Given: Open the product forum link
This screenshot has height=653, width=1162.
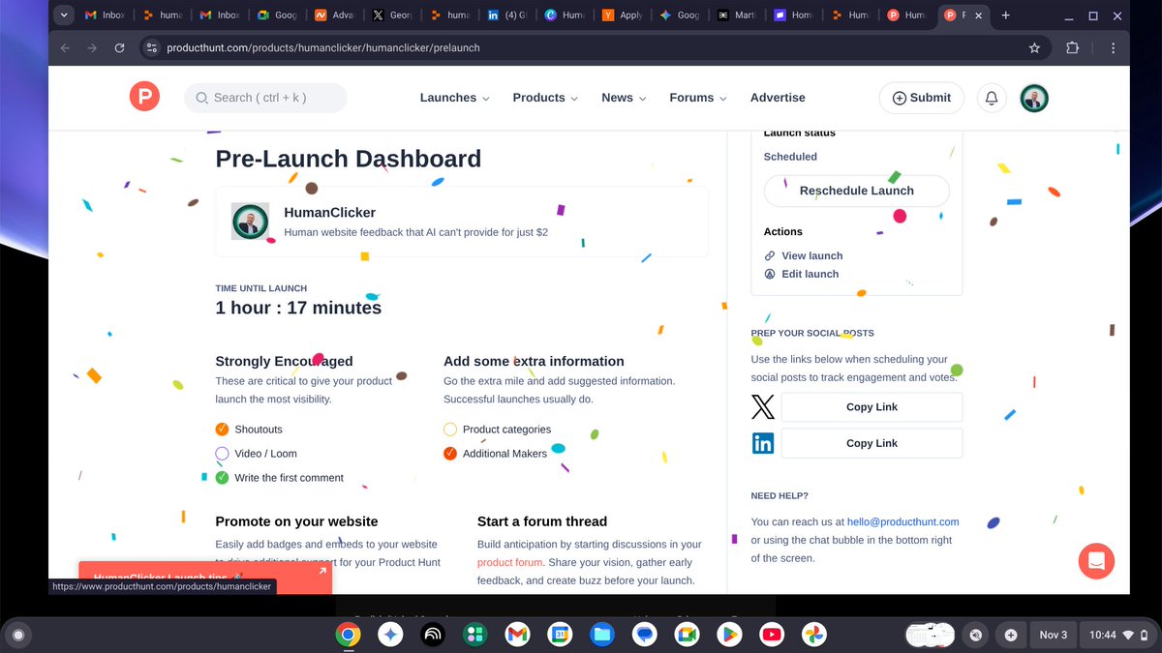Looking at the screenshot, I should coord(510,562).
